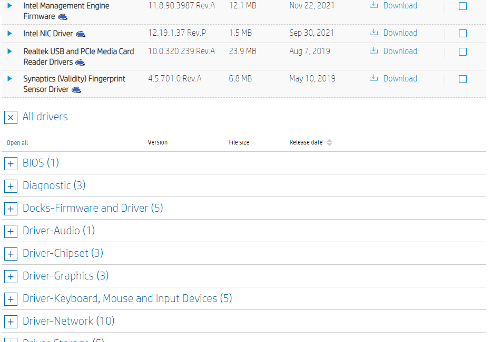Click the Open all link
Image resolution: width=491 pixels, height=342 pixels.
coord(17,143)
